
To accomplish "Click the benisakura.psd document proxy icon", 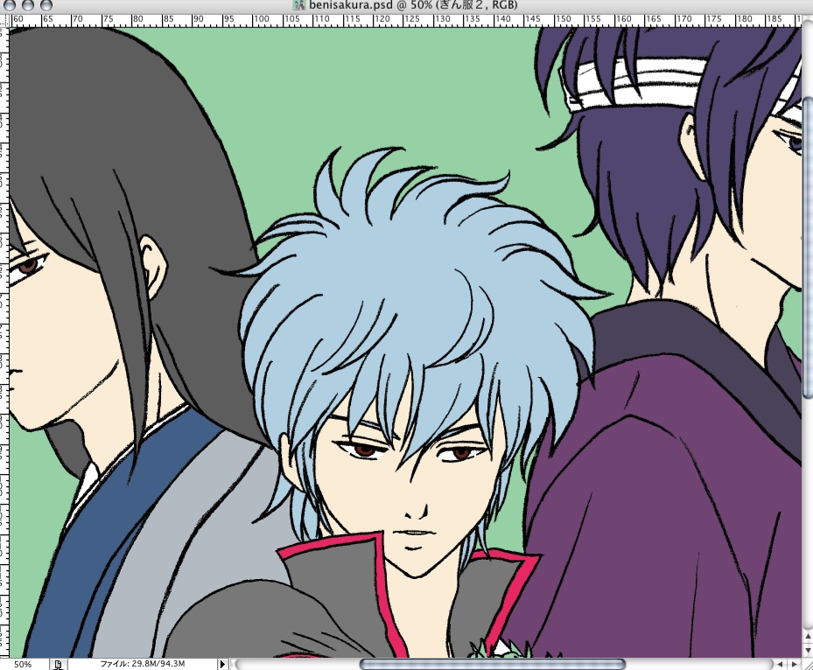I will 298,5.
